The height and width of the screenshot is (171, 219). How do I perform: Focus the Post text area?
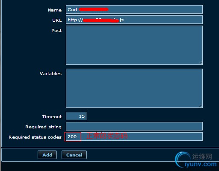pos(134,45)
